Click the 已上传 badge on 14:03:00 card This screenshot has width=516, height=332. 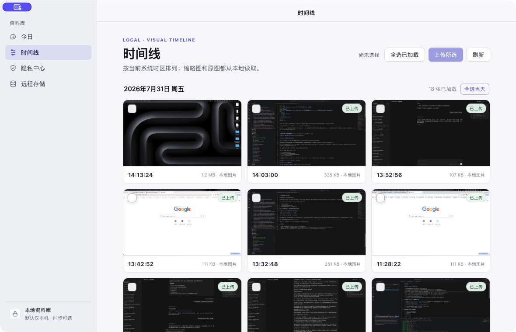click(352, 108)
